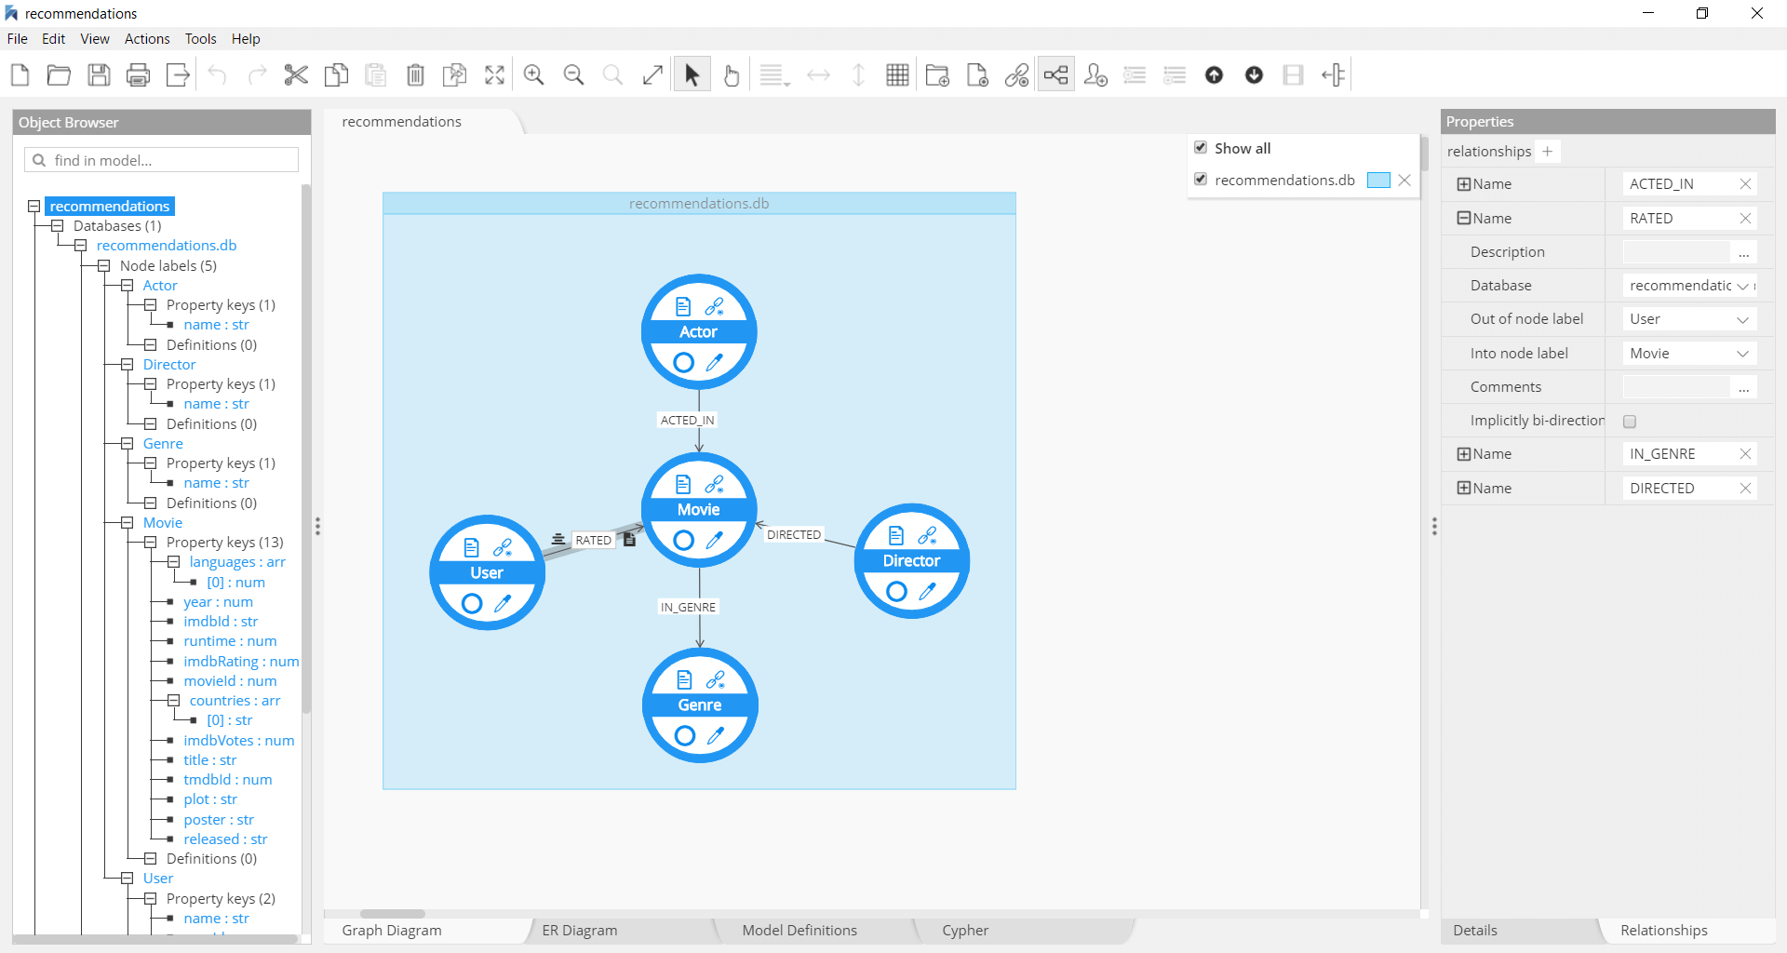Open a model with the folder icon

(59, 75)
